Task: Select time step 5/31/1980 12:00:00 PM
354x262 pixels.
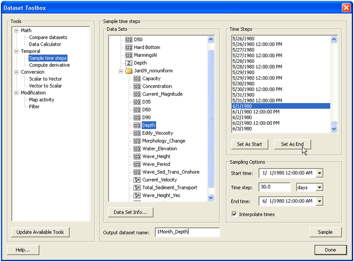Action: (x=281, y=101)
